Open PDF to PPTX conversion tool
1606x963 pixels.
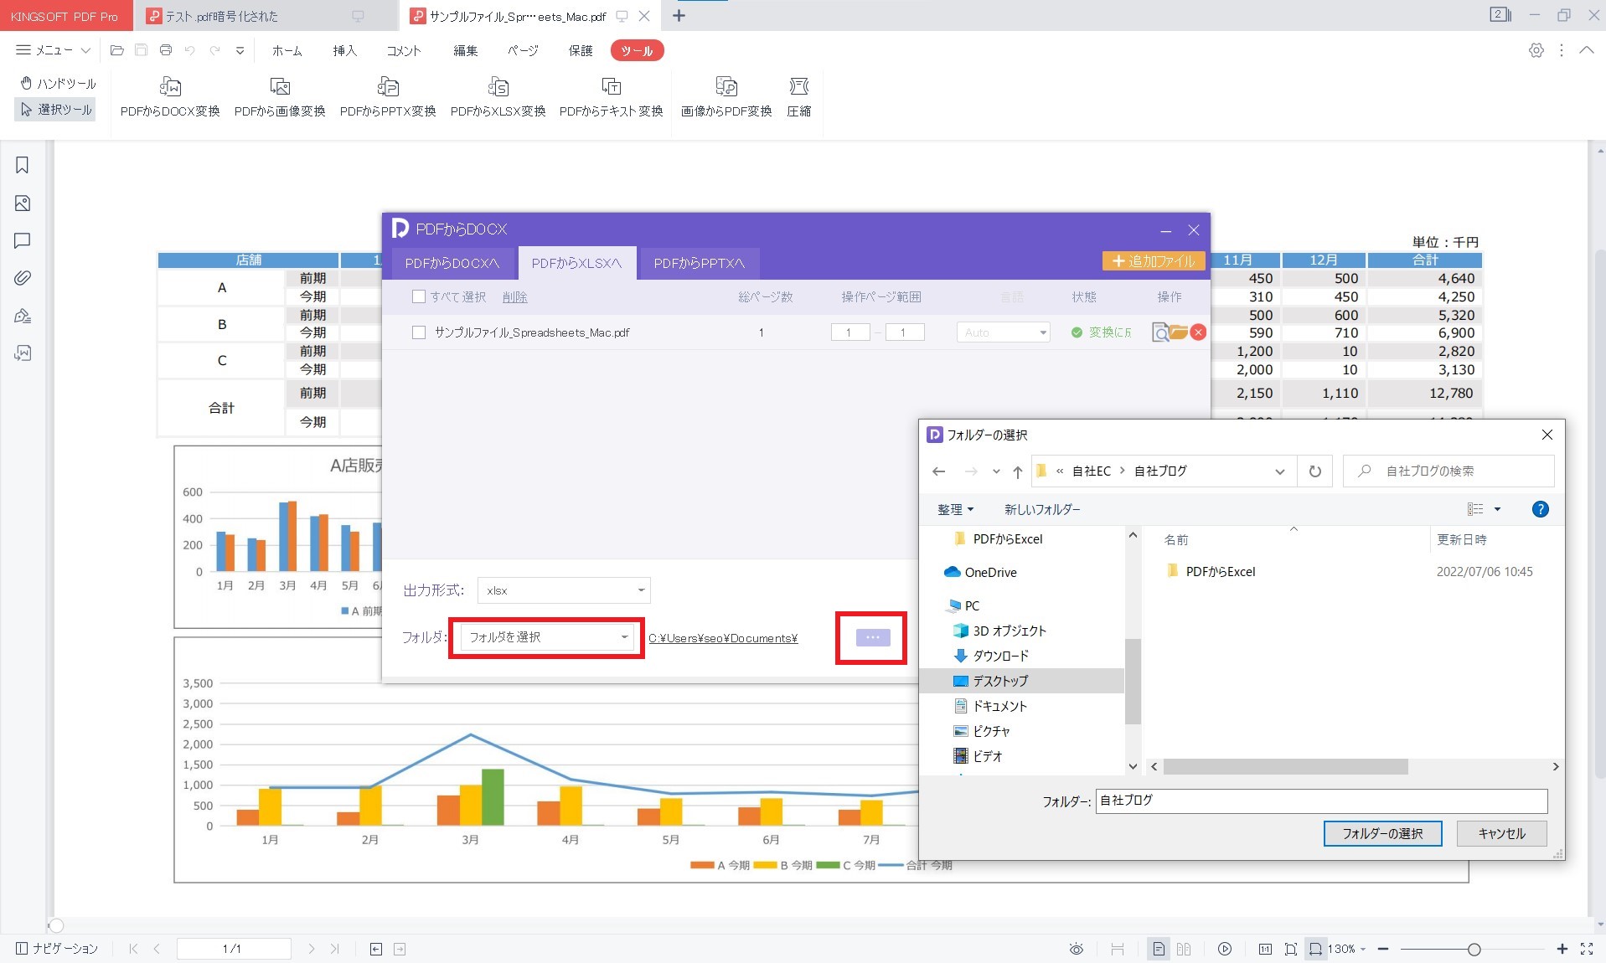pyautogui.click(x=388, y=97)
